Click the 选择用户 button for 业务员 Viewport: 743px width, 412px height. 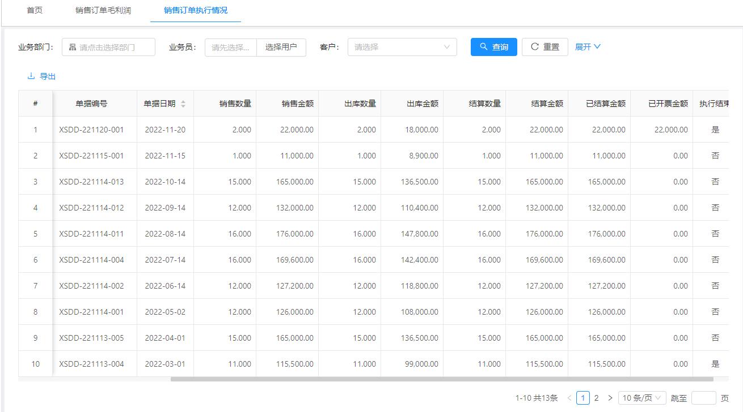[281, 47]
